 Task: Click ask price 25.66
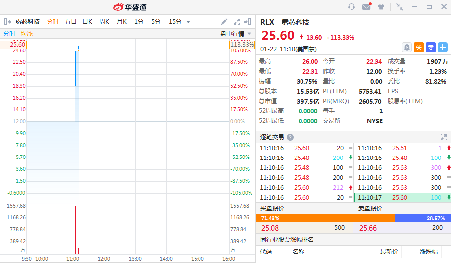tap(368, 228)
